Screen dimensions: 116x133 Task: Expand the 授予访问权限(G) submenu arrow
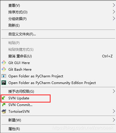(114, 91)
